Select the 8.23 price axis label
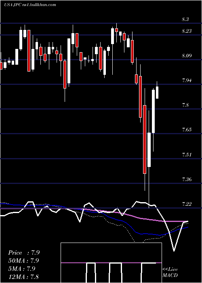 pos(187,31)
